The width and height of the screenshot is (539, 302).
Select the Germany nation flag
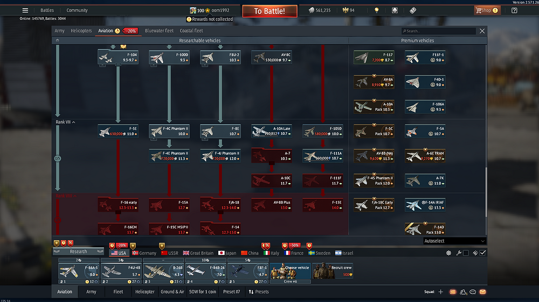(144, 253)
